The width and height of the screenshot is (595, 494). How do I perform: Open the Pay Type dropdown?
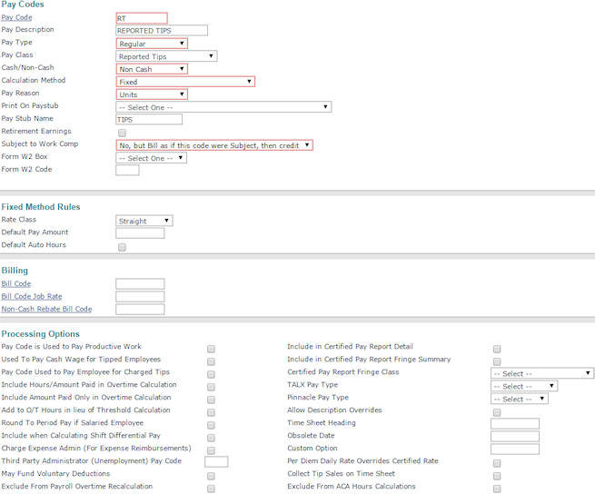(x=152, y=43)
